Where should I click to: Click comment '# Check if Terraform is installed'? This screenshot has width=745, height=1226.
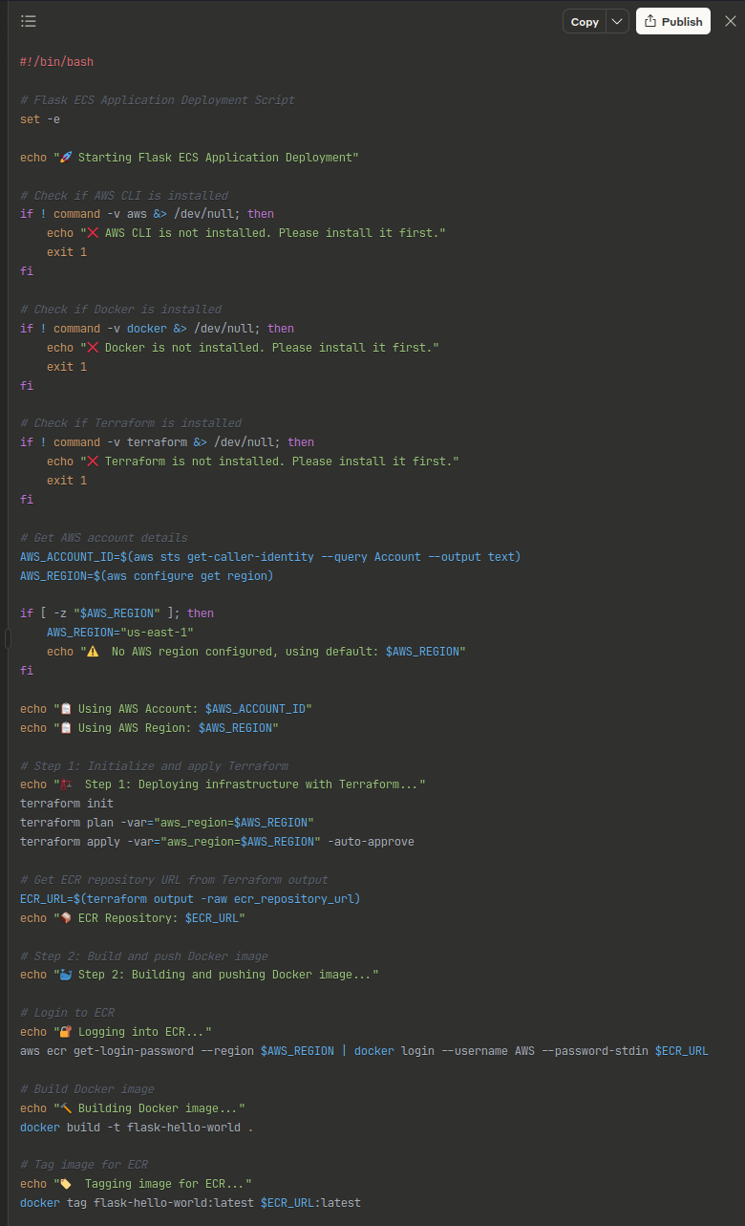click(131, 423)
